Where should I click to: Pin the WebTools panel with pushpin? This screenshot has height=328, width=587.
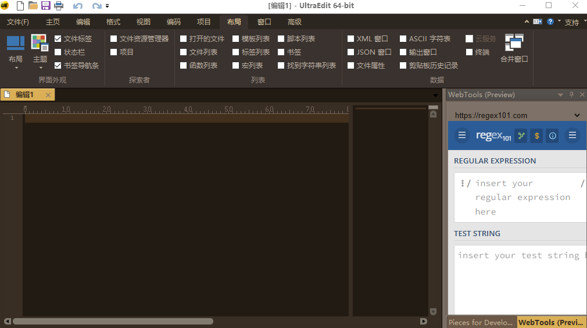point(571,95)
